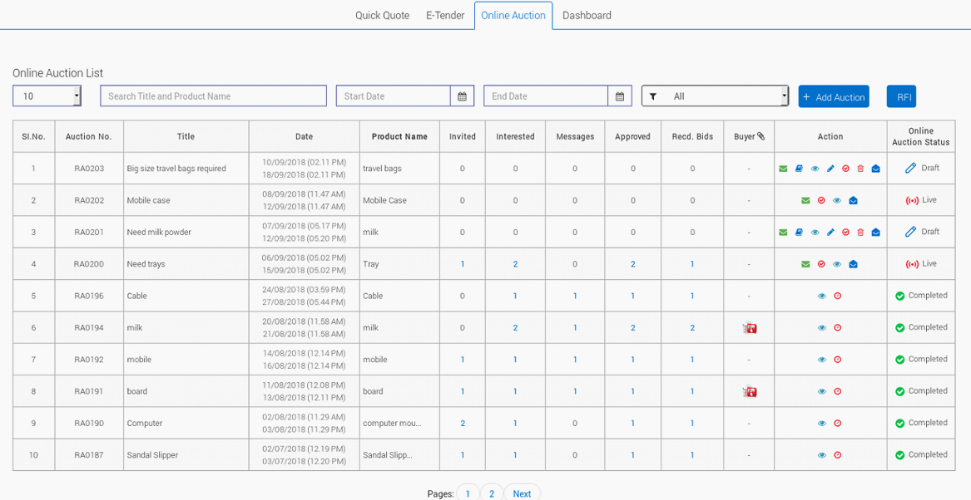View auction RA0202 via eye icon
The width and height of the screenshot is (971, 500).
[837, 200]
